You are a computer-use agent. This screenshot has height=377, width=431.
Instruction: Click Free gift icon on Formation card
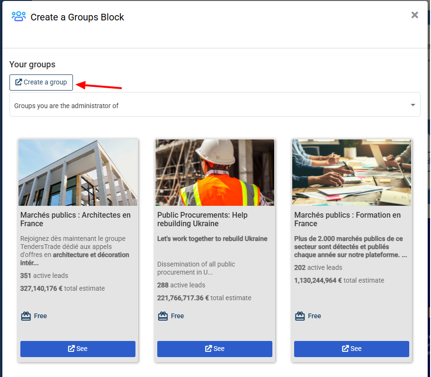(300, 316)
